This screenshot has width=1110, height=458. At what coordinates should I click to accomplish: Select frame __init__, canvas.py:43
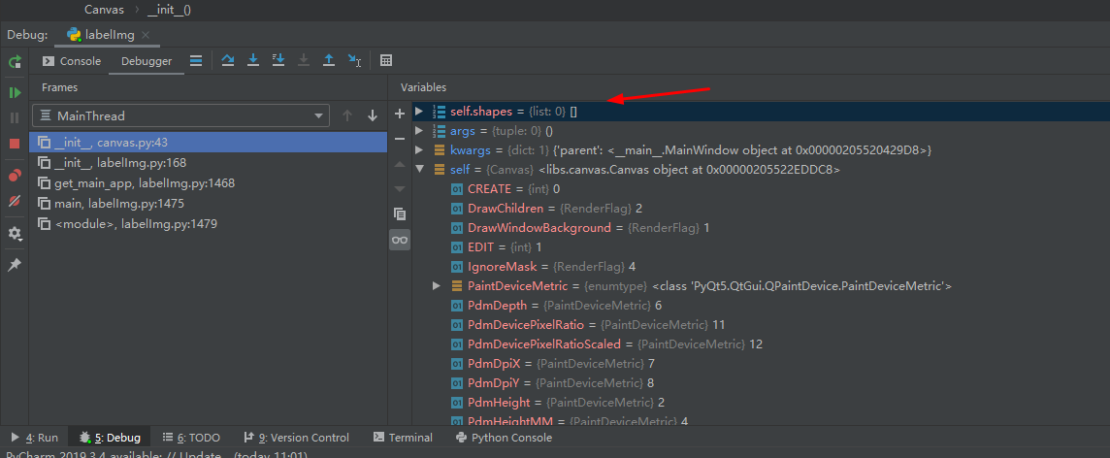pos(208,143)
